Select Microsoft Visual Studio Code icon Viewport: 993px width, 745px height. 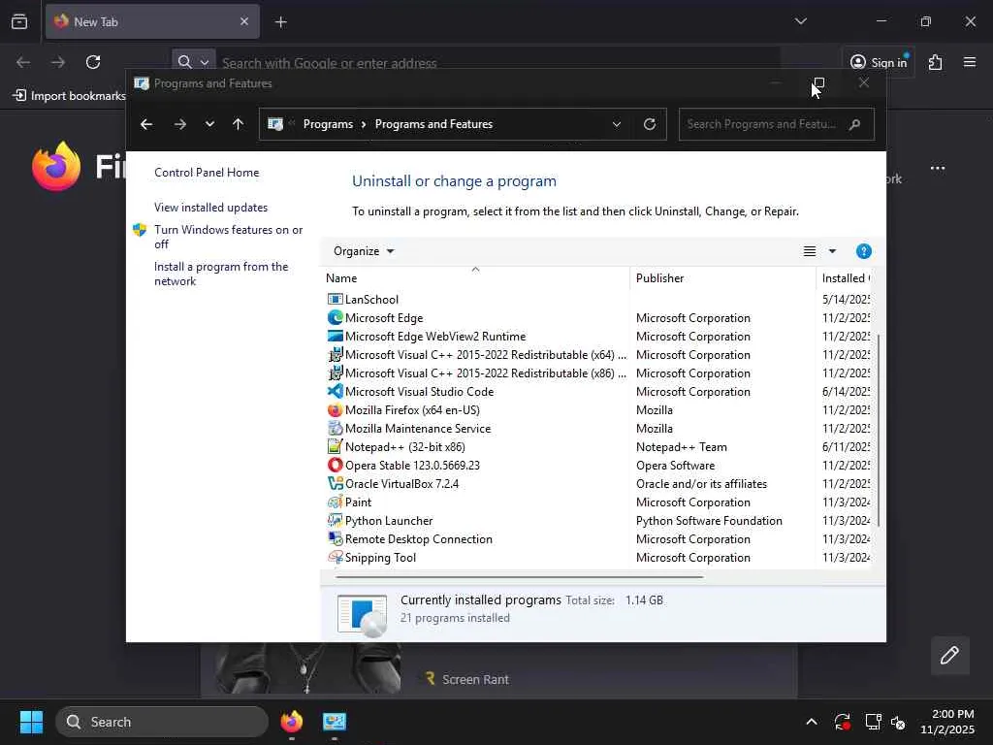(x=335, y=392)
